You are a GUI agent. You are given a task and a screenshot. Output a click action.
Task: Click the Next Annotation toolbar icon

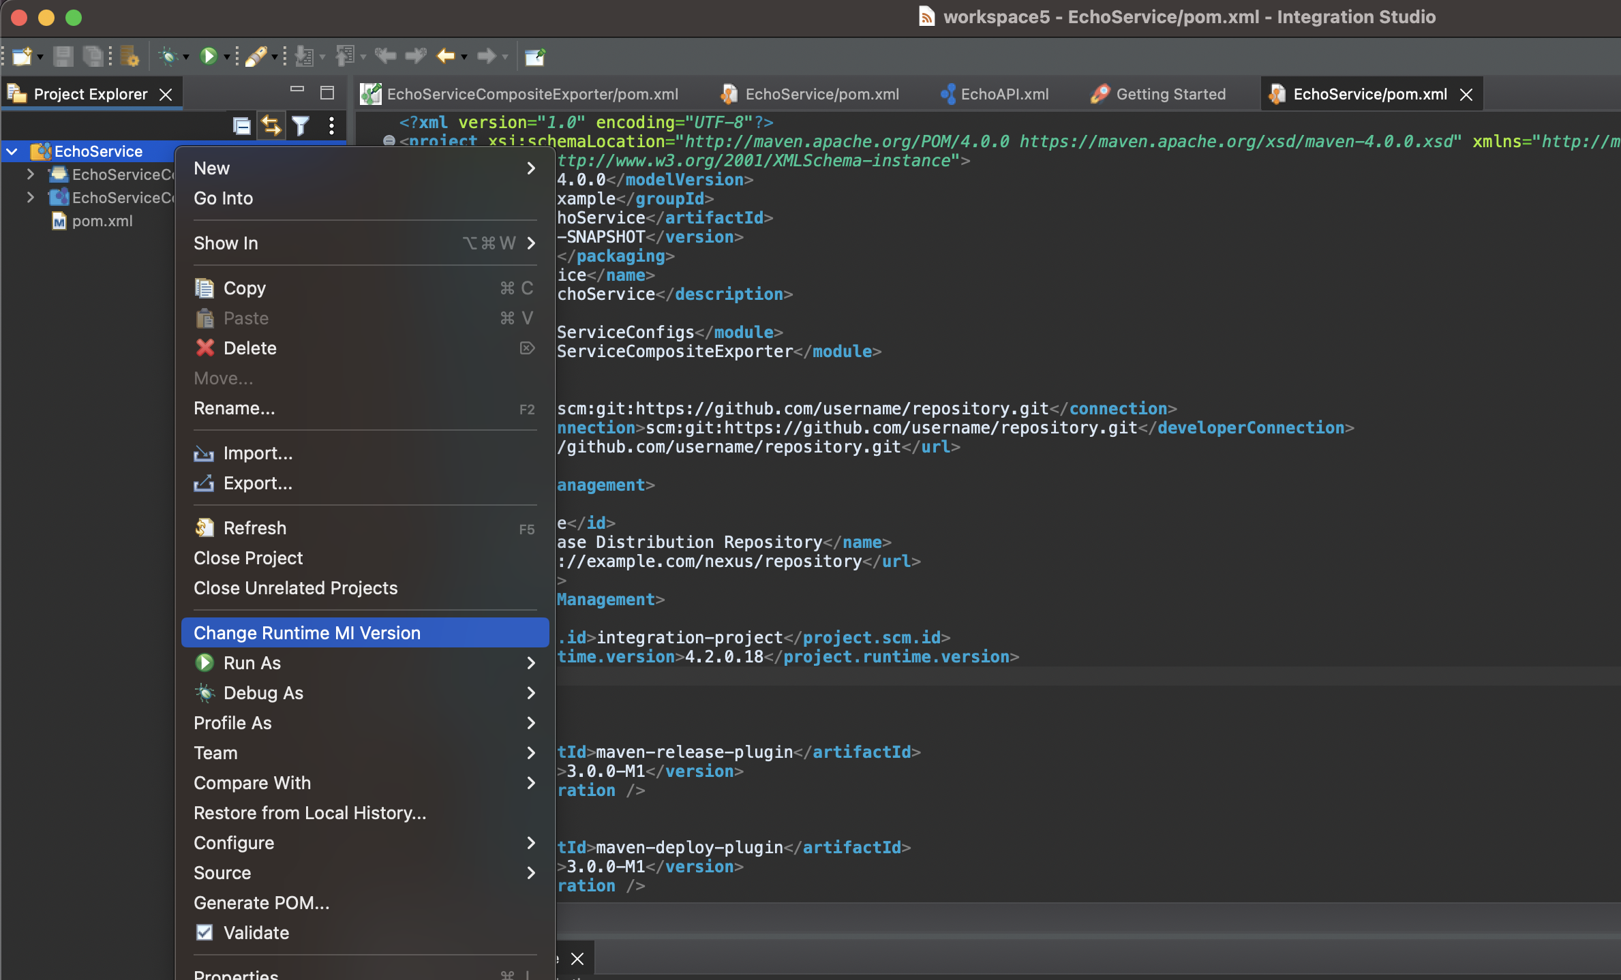(304, 57)
